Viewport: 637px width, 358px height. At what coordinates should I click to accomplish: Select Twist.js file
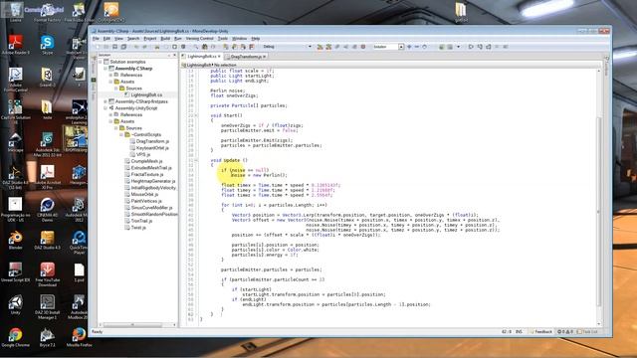point(138,228)
